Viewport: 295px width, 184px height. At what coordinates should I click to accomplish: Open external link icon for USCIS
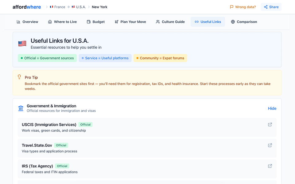click(270, 125)
